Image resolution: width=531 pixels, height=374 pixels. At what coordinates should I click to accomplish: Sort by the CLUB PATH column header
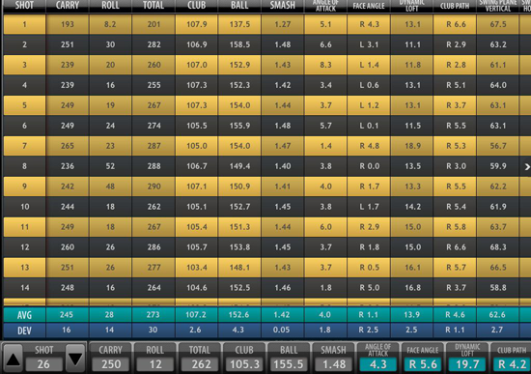pos(455,5)
